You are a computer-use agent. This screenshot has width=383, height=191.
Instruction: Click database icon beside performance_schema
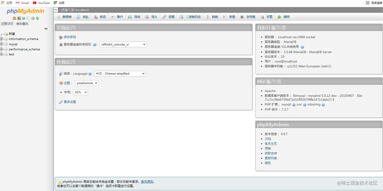(6, 49)
